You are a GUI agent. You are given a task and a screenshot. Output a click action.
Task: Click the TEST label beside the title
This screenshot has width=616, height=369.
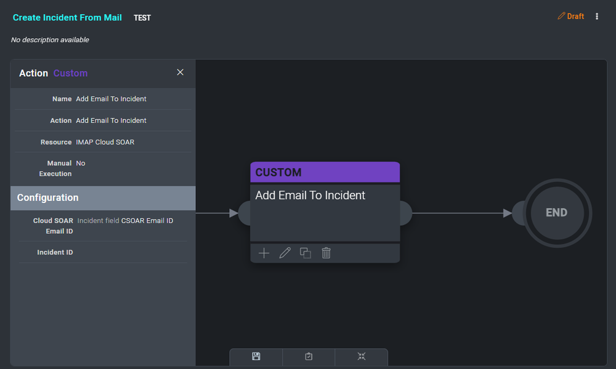[x=142, y=18]
